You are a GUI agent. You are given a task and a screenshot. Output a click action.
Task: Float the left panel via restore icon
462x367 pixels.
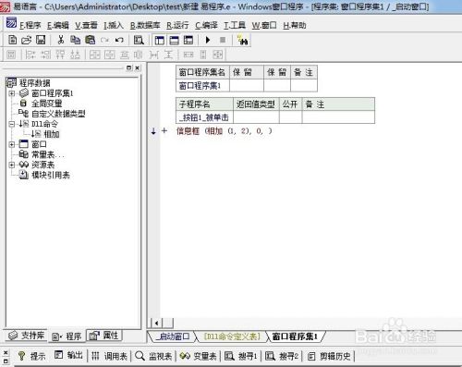tap(129, 67)
